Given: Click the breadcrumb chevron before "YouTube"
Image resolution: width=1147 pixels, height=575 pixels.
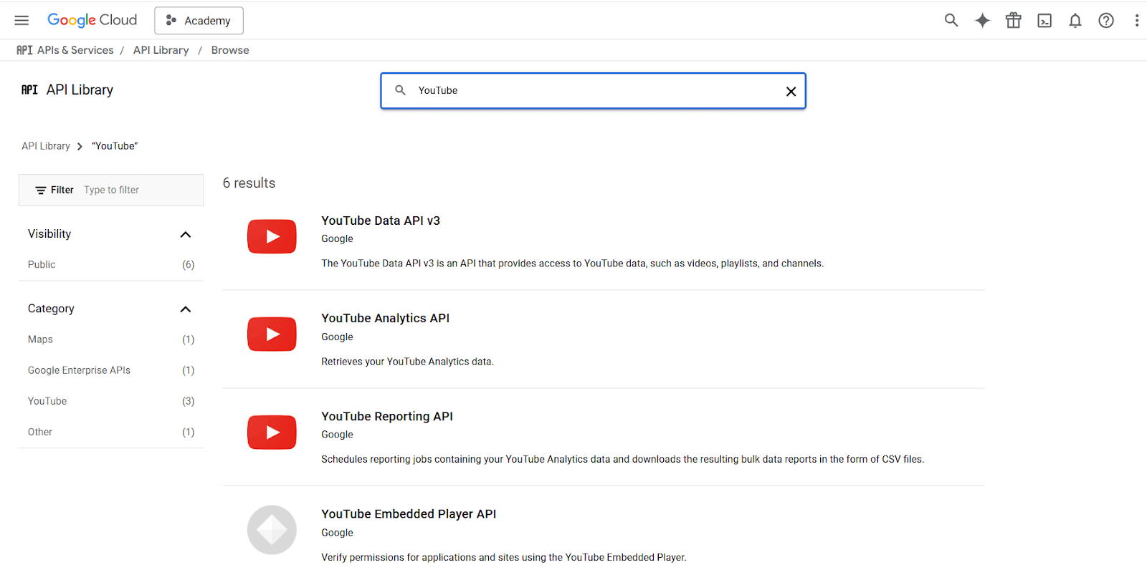Looking at the screenshot, I should pos(80,146).
